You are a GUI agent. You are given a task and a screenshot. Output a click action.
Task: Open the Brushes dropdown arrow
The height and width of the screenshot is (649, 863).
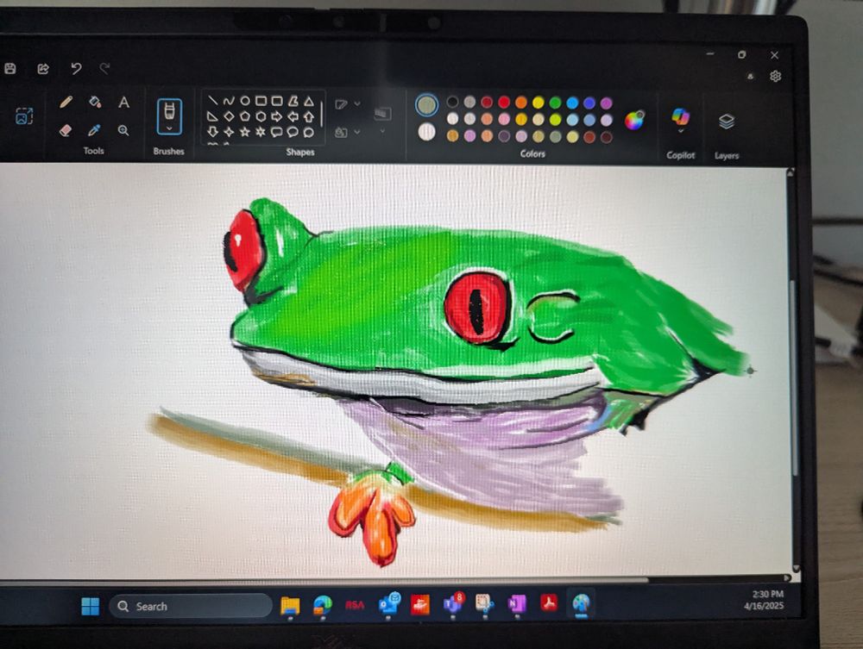[x=169, y=128]
